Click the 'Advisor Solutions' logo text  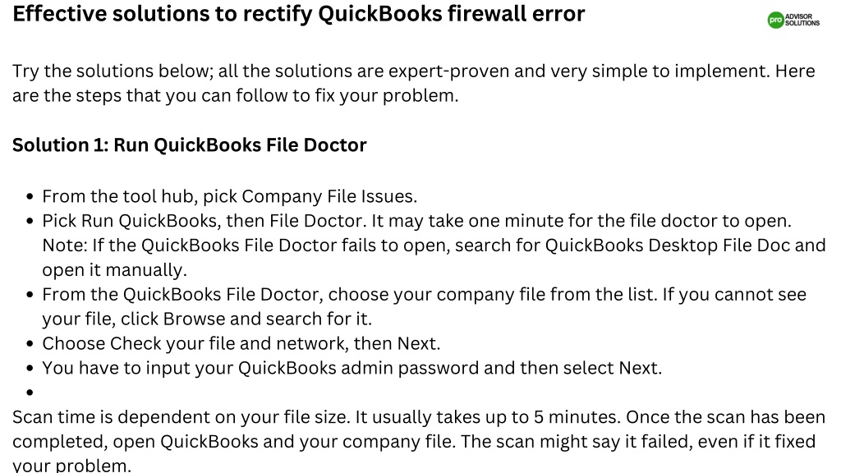pos(802,20)
